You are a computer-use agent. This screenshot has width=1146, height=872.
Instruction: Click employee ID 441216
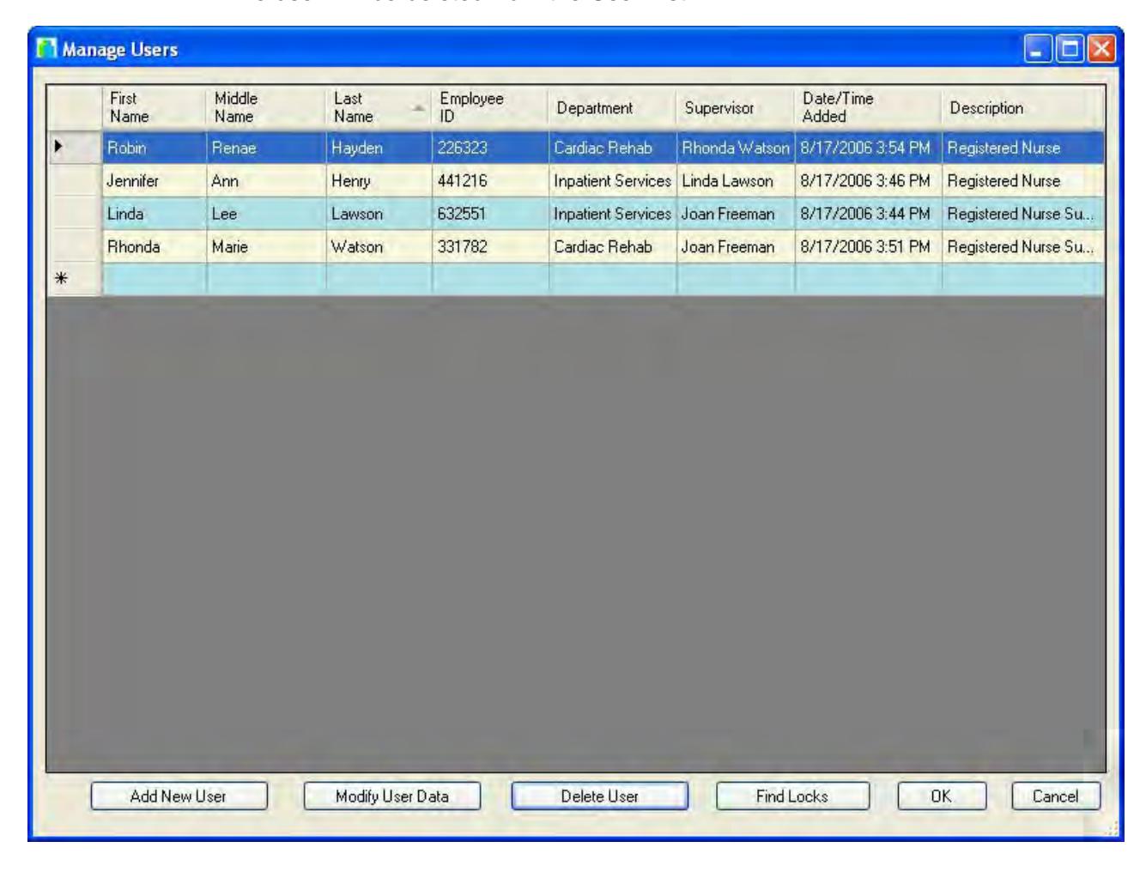click(x=491, y=181)
